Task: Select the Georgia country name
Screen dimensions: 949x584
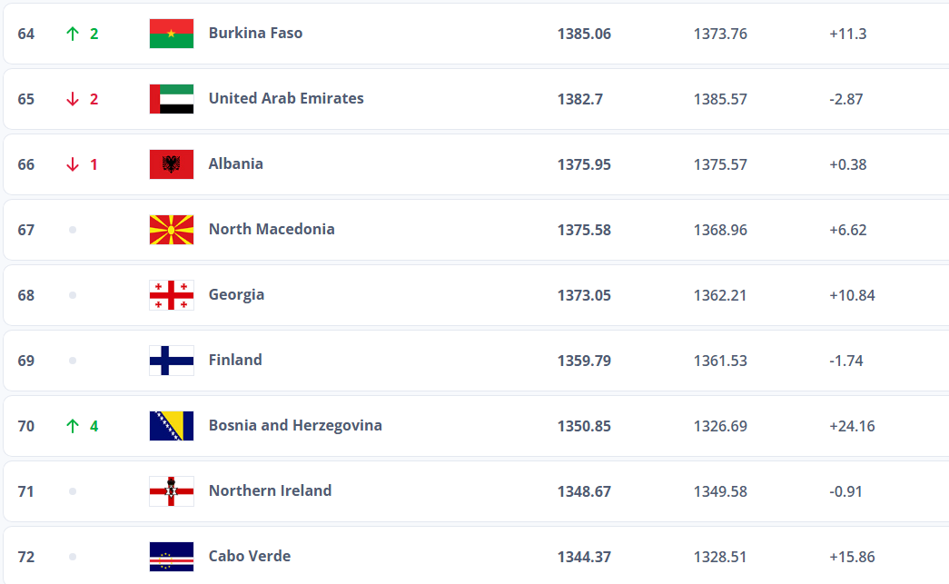Action: coord(237,294)
